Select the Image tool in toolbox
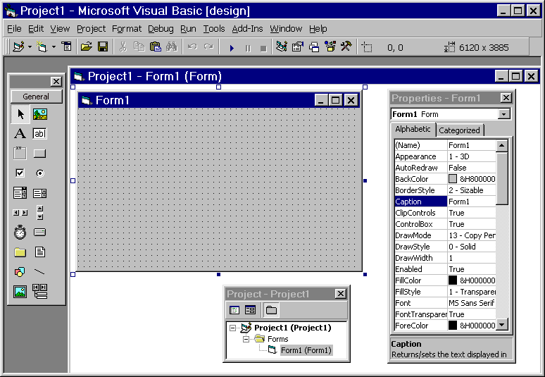The width and height of the screenshot is (545, 377). click(x=20, y=292)
